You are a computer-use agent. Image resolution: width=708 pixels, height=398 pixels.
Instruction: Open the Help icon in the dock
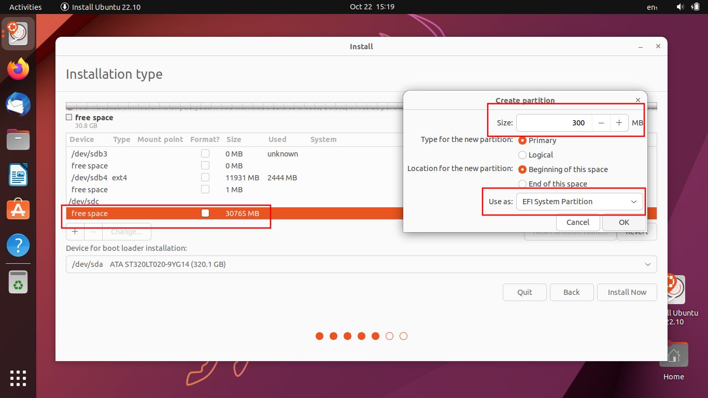[x=18, y=245]
